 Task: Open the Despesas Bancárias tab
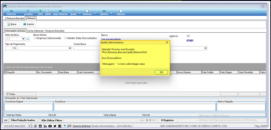click(x=55, y=31)
